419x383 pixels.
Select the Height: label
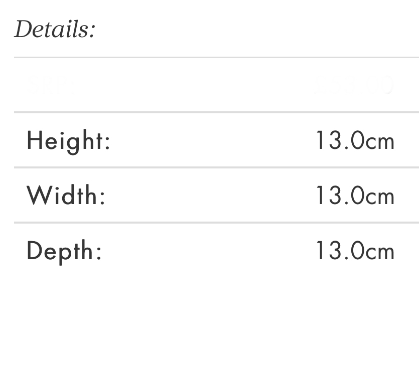tap(68, 140)
